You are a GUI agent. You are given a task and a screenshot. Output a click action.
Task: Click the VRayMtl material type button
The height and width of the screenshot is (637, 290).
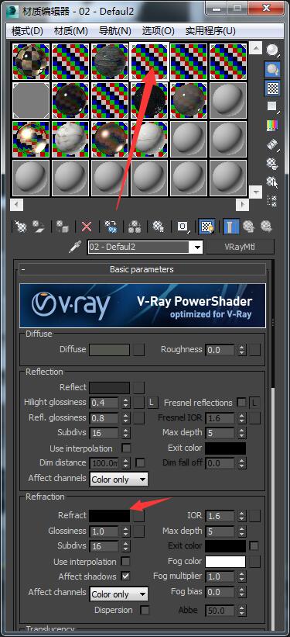[241, 247]
